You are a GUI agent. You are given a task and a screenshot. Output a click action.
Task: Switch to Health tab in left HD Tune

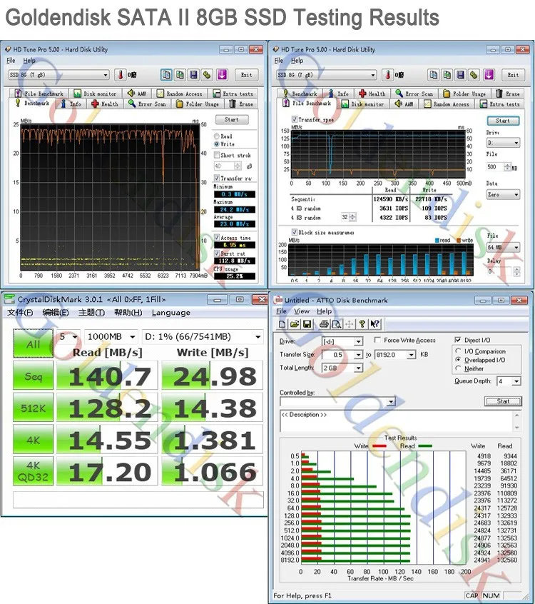(x=105, y=104)
